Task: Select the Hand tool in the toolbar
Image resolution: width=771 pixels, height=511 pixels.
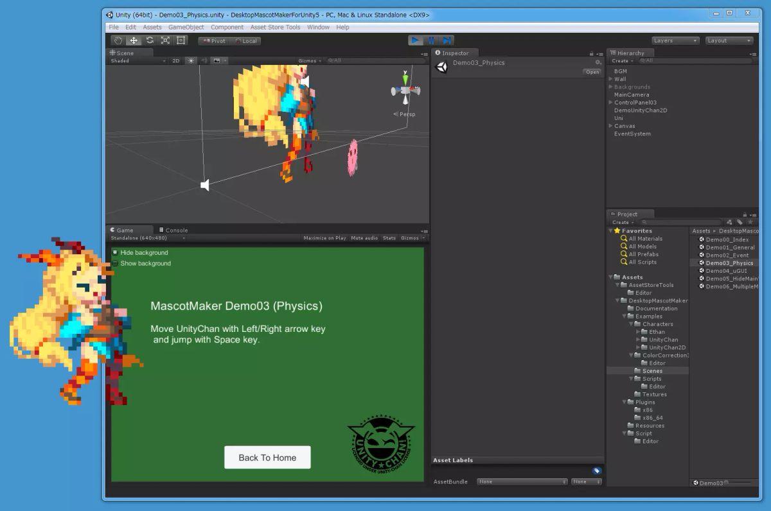Action: tap(118, 40)
